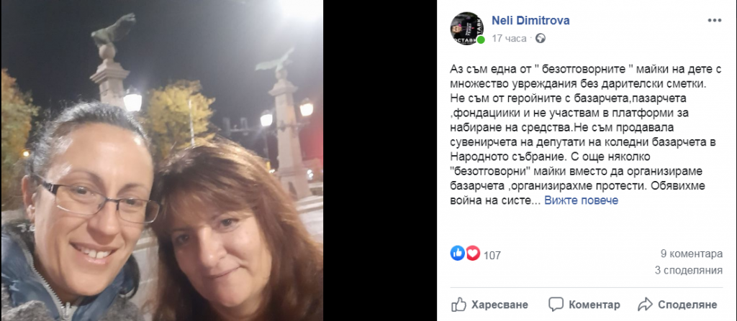Click the red heart reaction icon

[472, 254]
